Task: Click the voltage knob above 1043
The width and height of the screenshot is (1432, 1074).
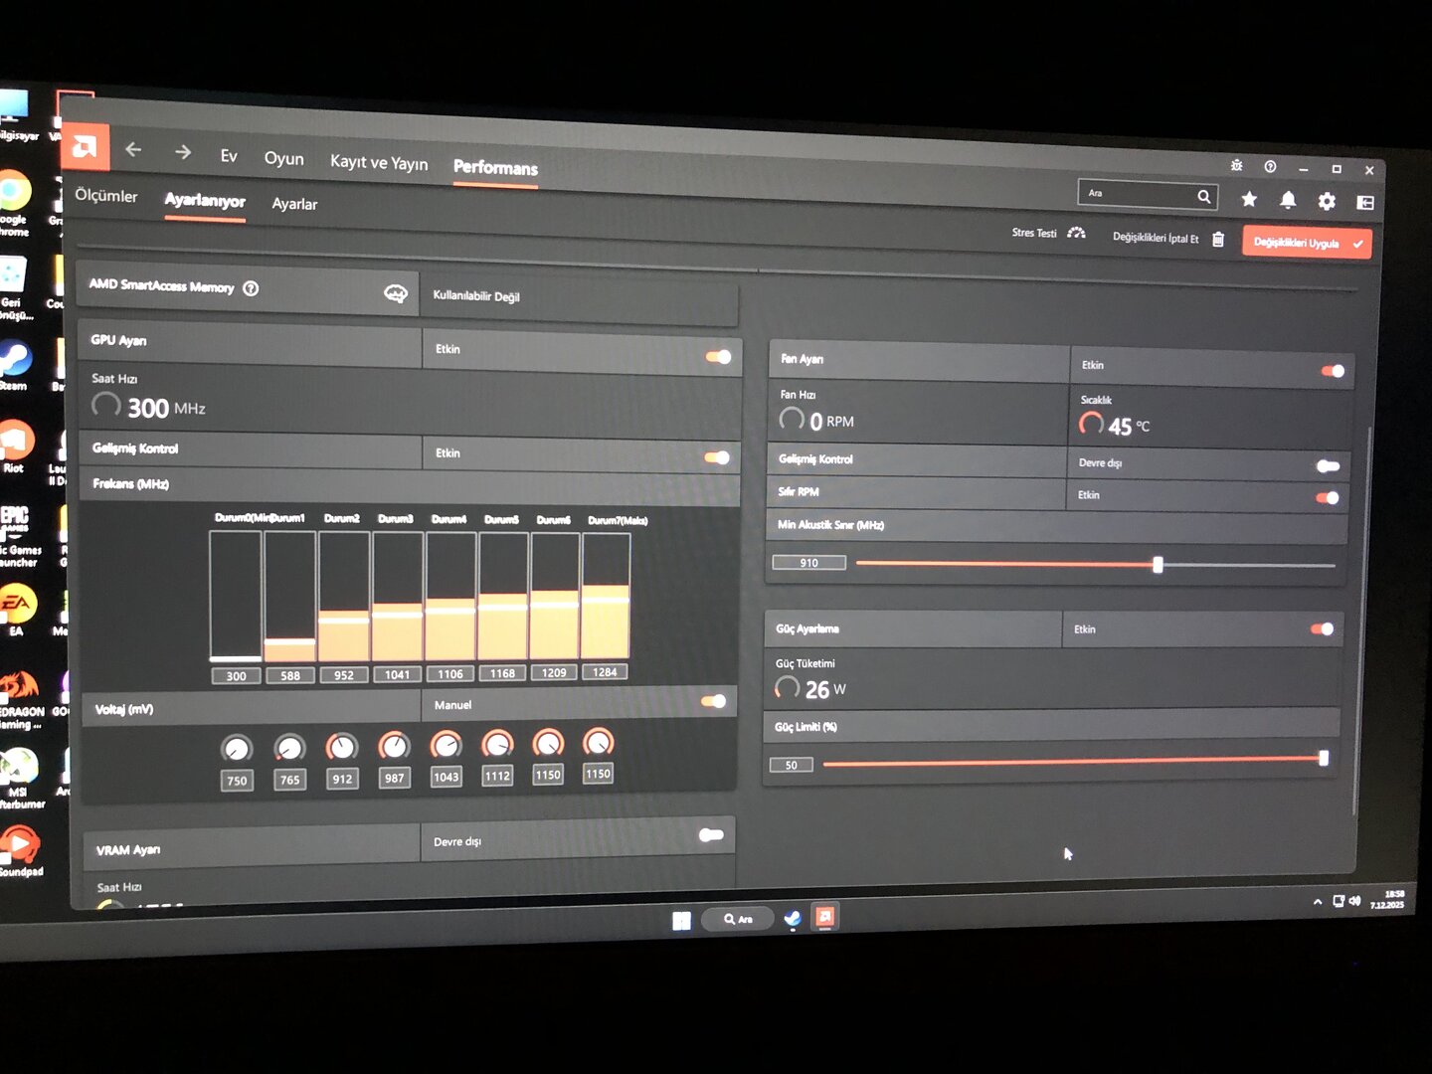Action: coord(446,744)
